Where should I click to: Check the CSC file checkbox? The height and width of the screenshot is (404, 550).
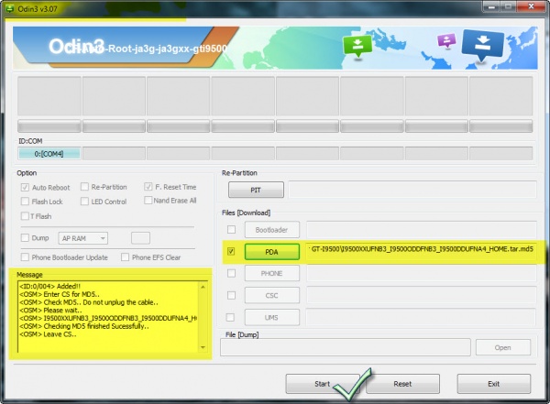[x=231, y=295]
